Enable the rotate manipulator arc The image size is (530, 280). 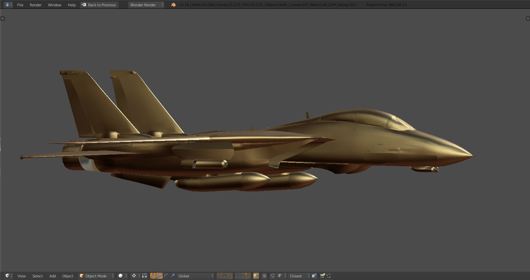point(166,276)
